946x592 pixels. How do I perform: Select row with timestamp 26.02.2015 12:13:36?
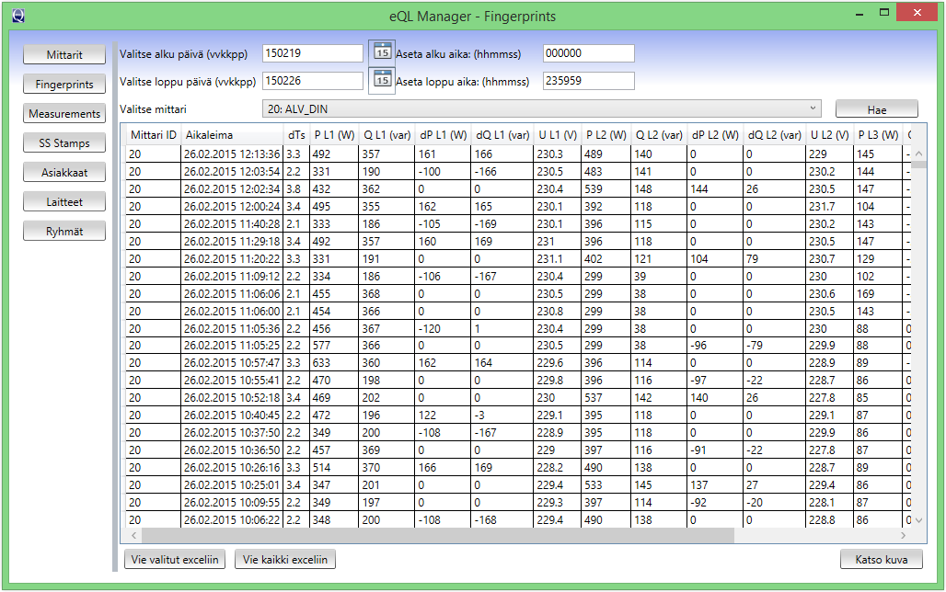pyautogui.click(x=518, y=154)
